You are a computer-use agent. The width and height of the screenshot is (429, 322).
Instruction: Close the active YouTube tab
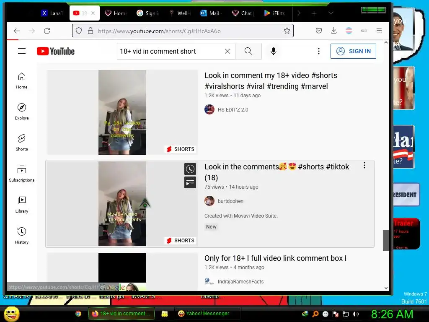[93, 13]
